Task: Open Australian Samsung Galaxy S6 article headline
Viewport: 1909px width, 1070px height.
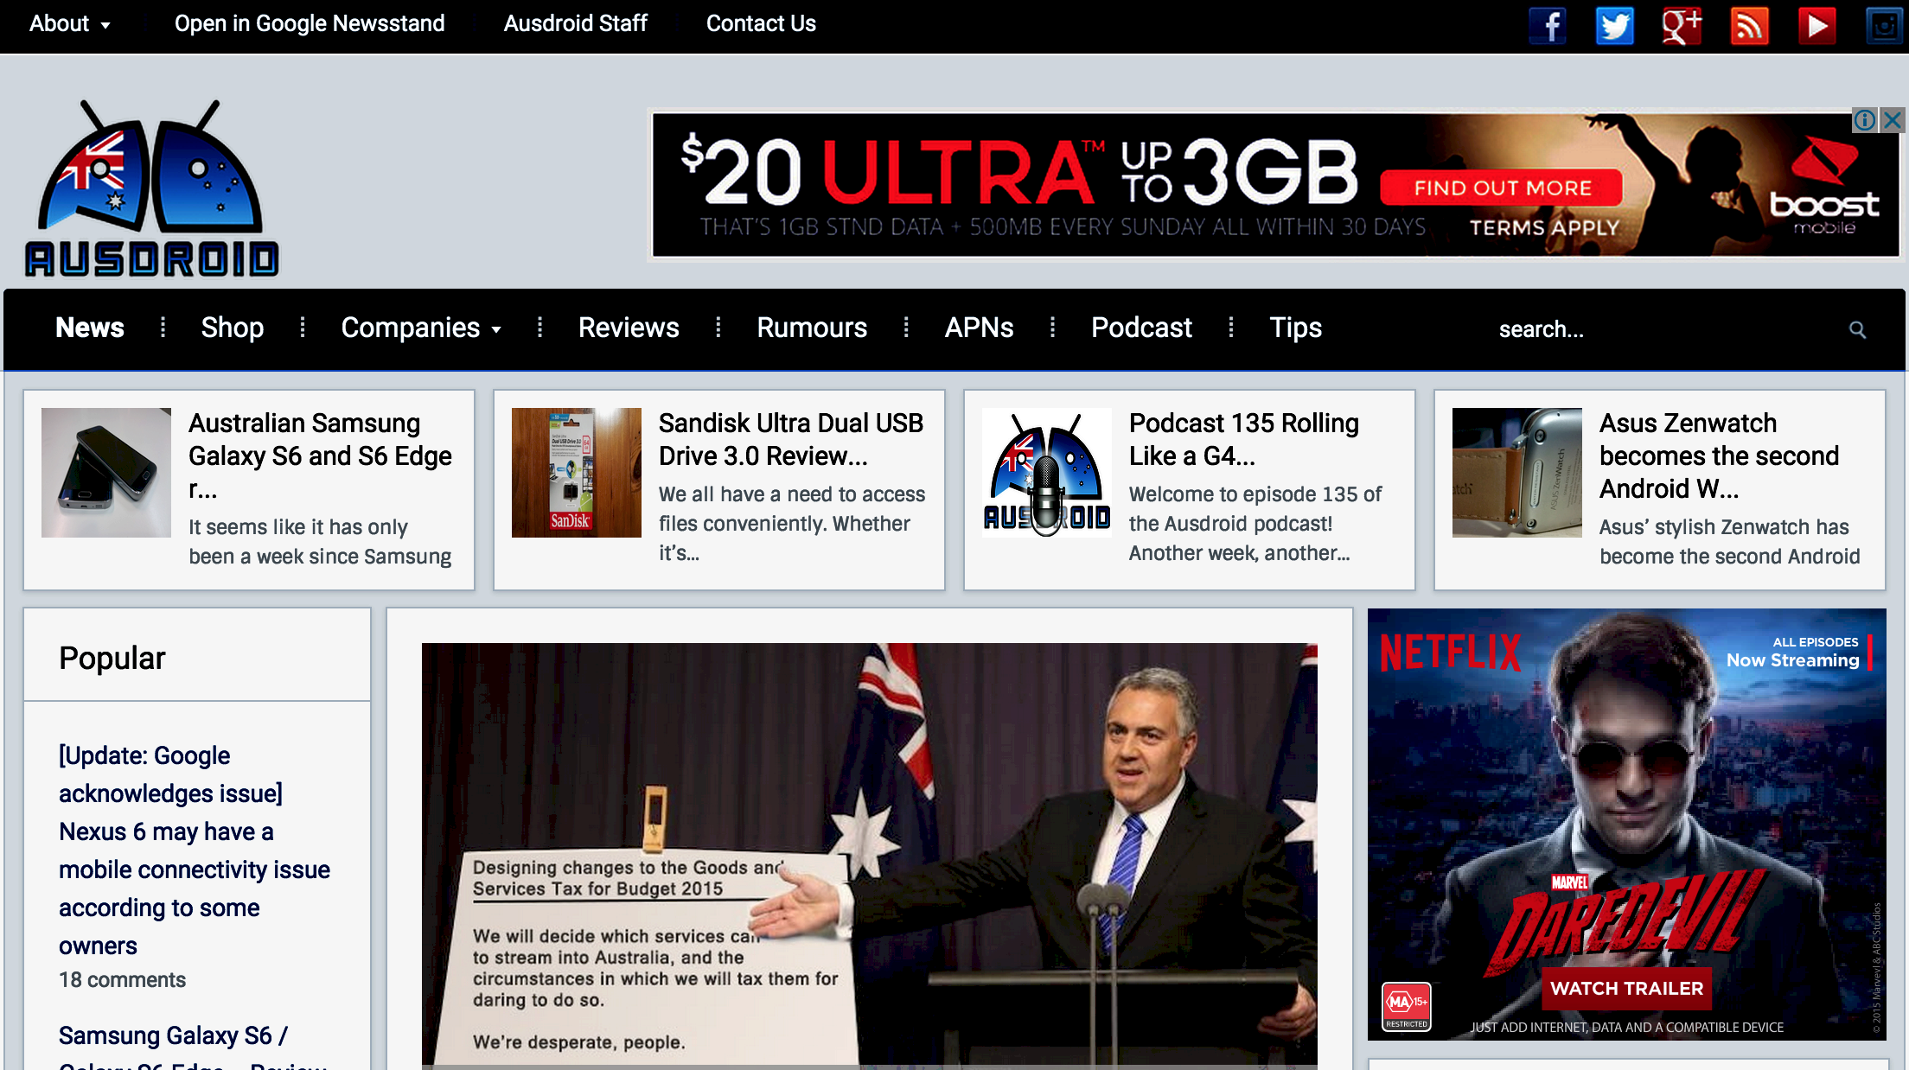Action: point(320,455)
